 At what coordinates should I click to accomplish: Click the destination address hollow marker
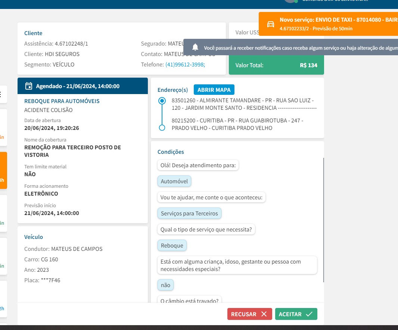click(162, 128)
